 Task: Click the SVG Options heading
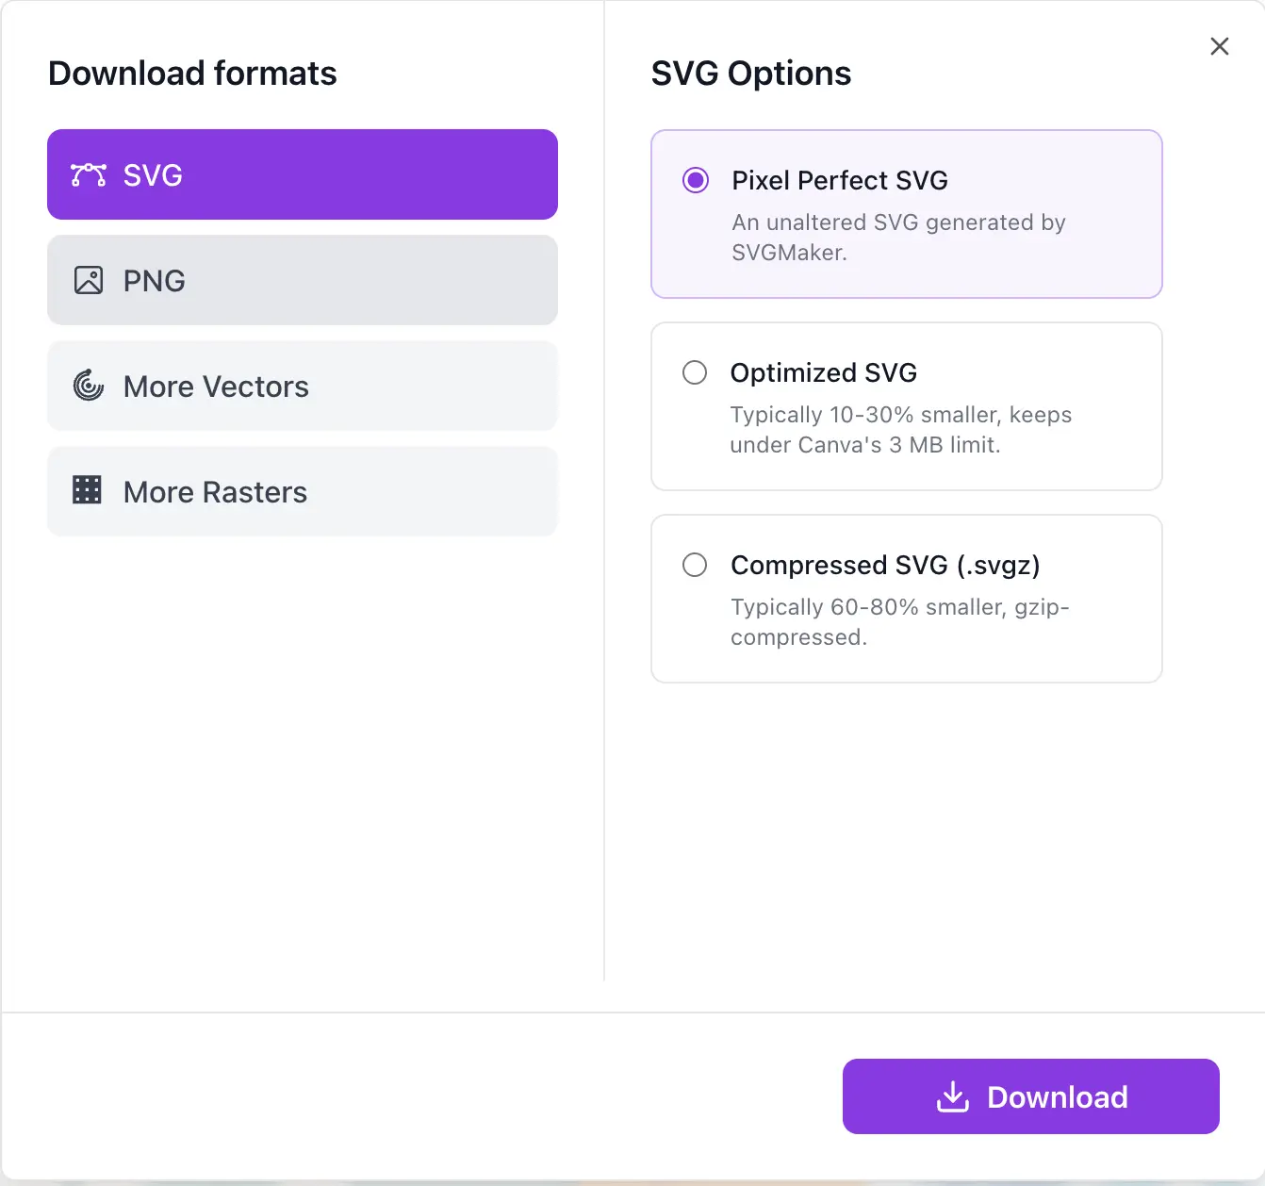tap(751, 73)
